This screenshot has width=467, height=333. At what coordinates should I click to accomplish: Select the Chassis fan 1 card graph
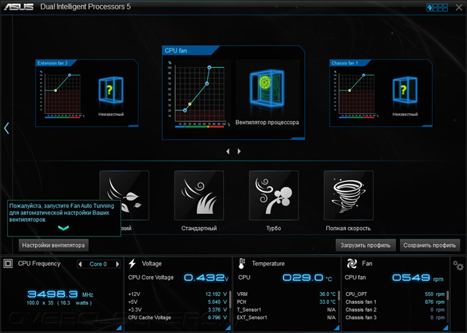(x=356, y=94)
